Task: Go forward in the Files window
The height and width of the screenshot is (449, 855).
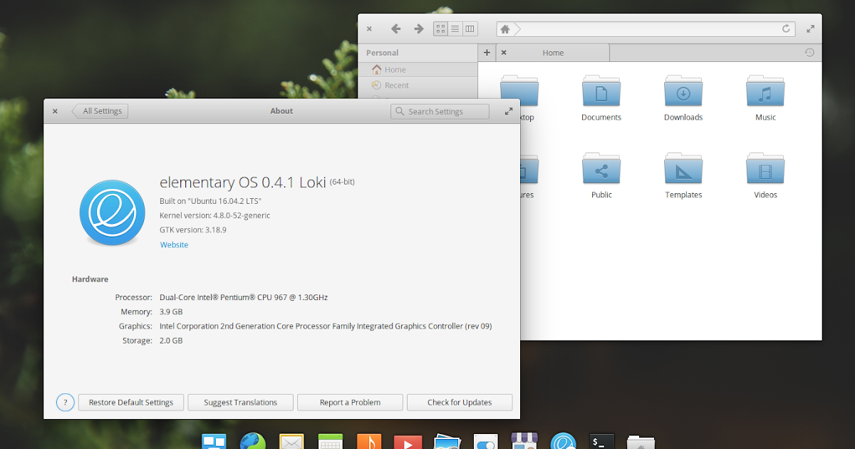Action: click(419, 29)
